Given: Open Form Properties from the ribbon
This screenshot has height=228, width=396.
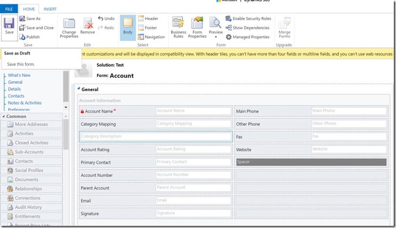Looking at the screenshot, I should click(197, 27).
